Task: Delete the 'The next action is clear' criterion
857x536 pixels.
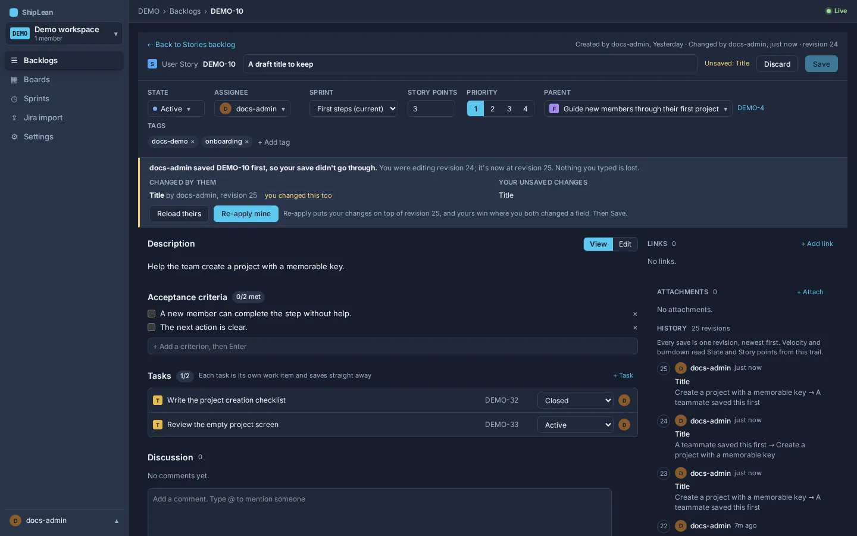Action: (635, 328)
